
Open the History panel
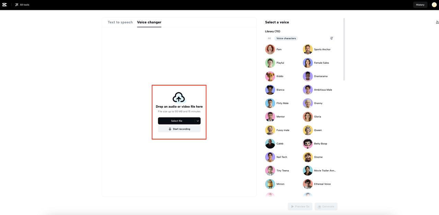click(x=420, y=5)
